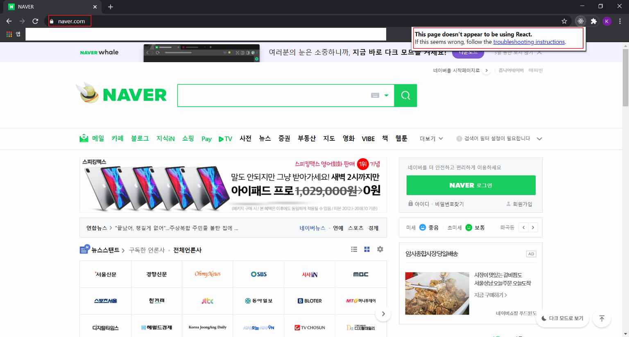This screenshot has width=629, height=337.
Task: Open the SBS news publisher logo
Action: coord(258,274)
